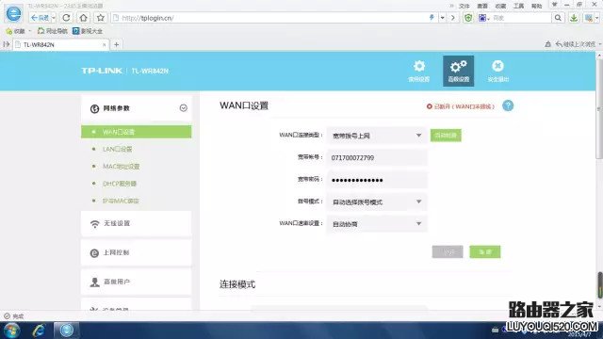603x339 pixels.
Task: Open the 查看 menu
Action: (x=482, y=6)
